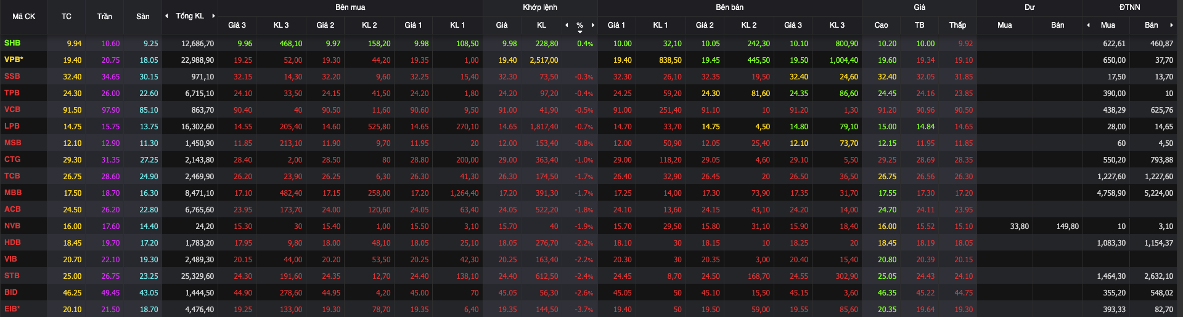The width and height of the screenshot is (1183, 317).
Task: Click MBB foreign buy value 4,758,90
Action: click(1111, 193)
